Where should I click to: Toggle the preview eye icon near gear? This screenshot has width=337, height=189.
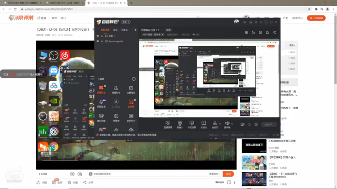[249, 124]
